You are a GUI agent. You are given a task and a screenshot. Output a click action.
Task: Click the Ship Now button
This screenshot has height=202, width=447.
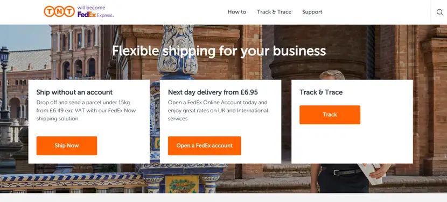tap(67, 146)
